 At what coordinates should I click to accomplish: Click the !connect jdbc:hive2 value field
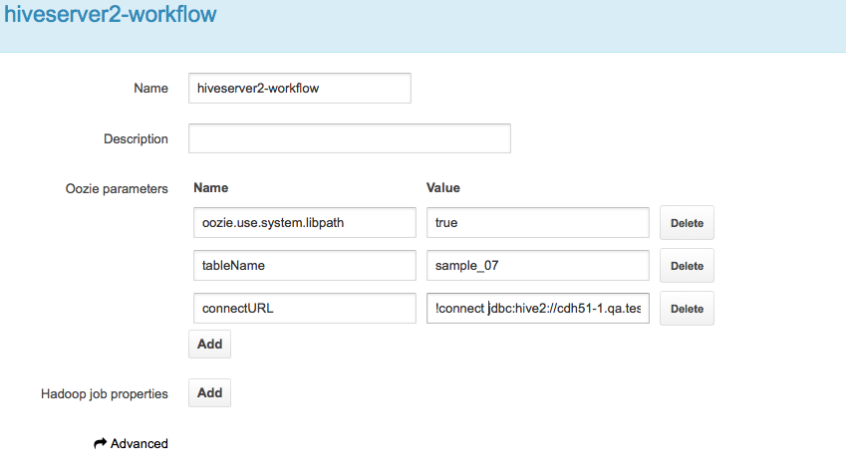537,309
